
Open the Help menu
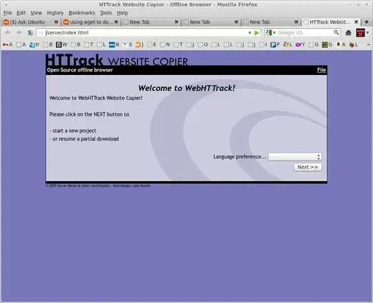pos(122,13)
